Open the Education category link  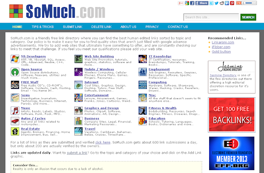click(x=157, y=119)
